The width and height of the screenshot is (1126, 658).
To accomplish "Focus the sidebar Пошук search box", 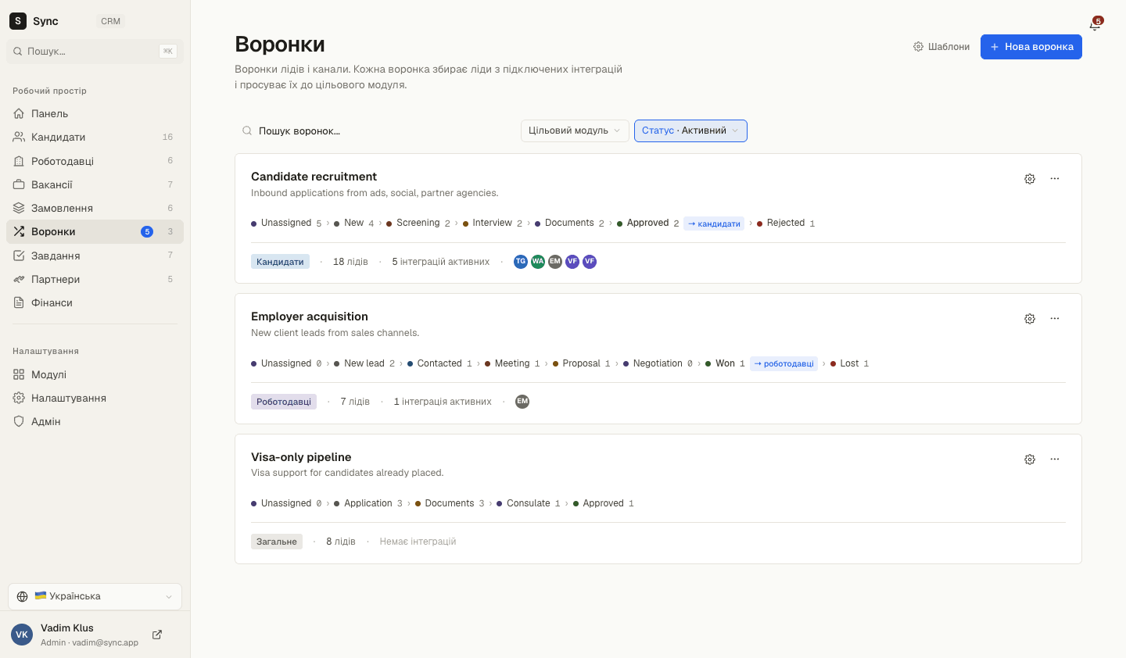I will pyautogui.click(x=95, y=52).
